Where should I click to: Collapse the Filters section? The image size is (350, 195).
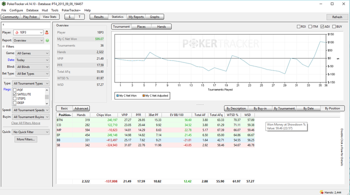[x=3, y=46]
